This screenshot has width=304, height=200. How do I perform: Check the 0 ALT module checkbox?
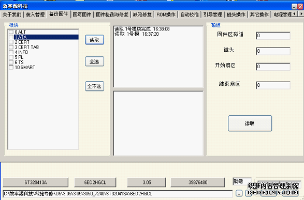(x=11, y=32)
